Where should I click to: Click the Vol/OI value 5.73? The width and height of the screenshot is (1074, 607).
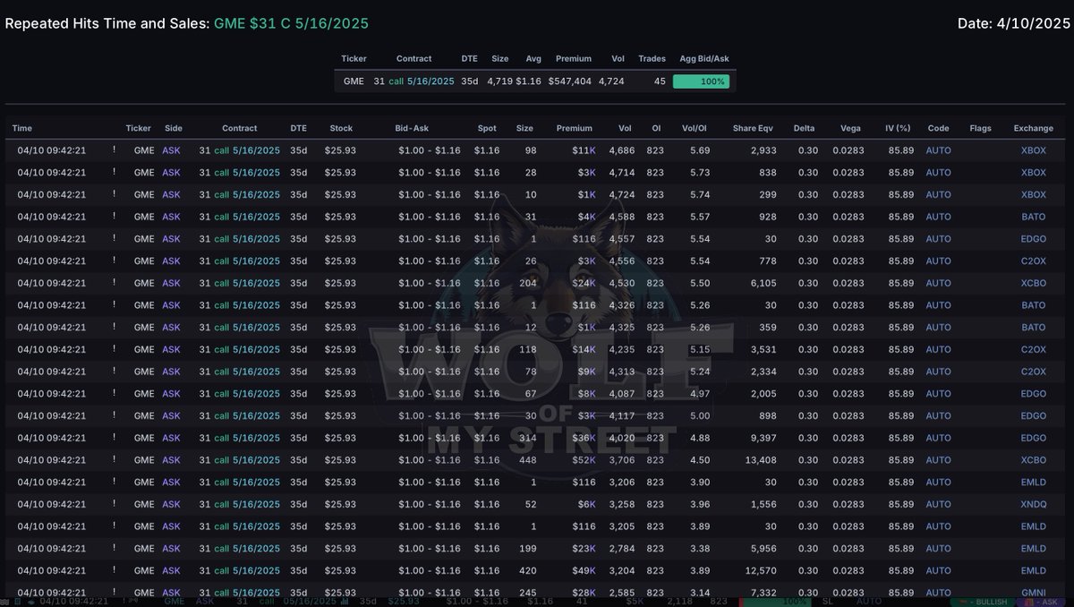point(700,172)
